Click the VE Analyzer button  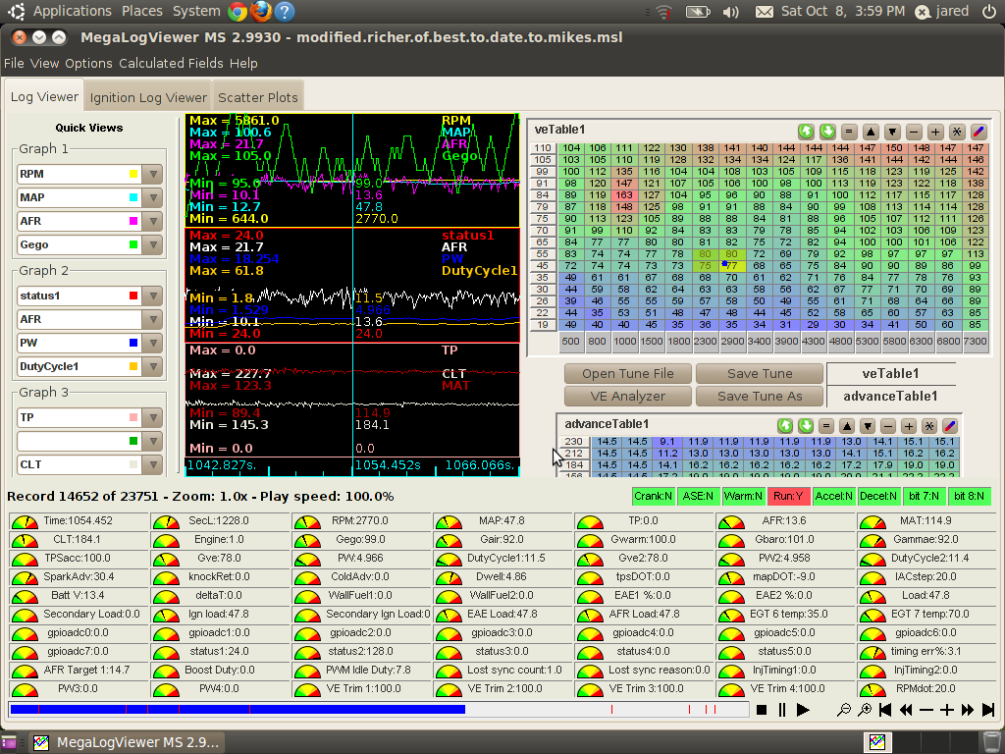(626, 396)
